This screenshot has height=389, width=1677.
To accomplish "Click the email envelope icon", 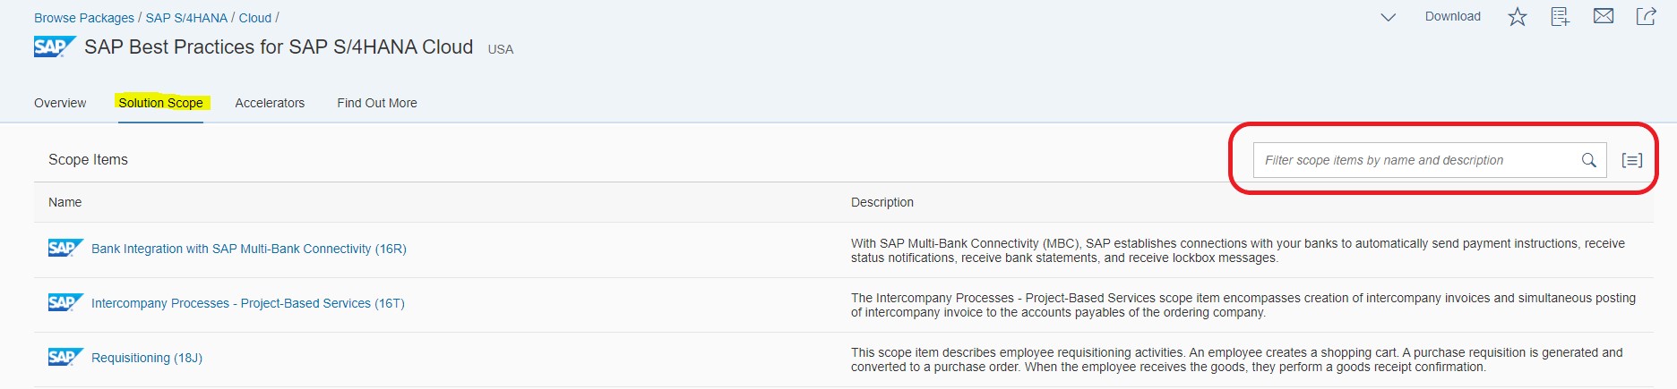I will [1604, 16].
